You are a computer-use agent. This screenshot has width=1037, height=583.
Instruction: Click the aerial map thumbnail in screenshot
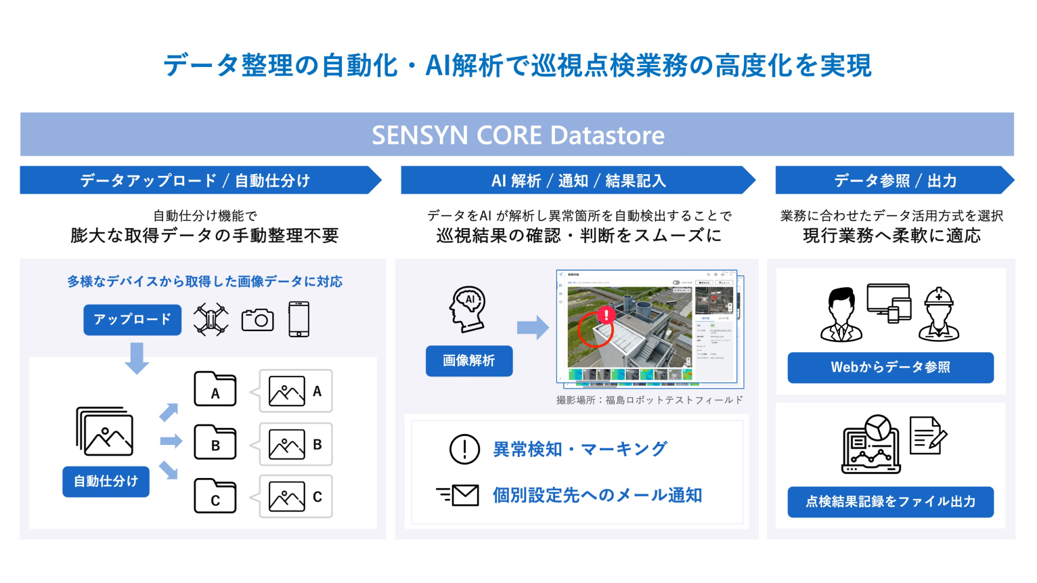point(714,300)
